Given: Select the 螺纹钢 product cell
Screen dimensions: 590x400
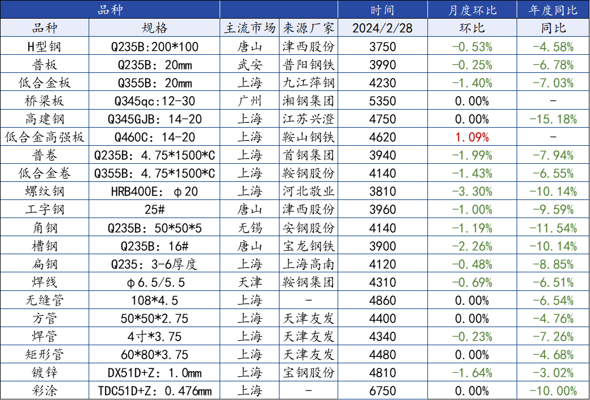Looking at the screenshot, I should (x=45, y=191).
